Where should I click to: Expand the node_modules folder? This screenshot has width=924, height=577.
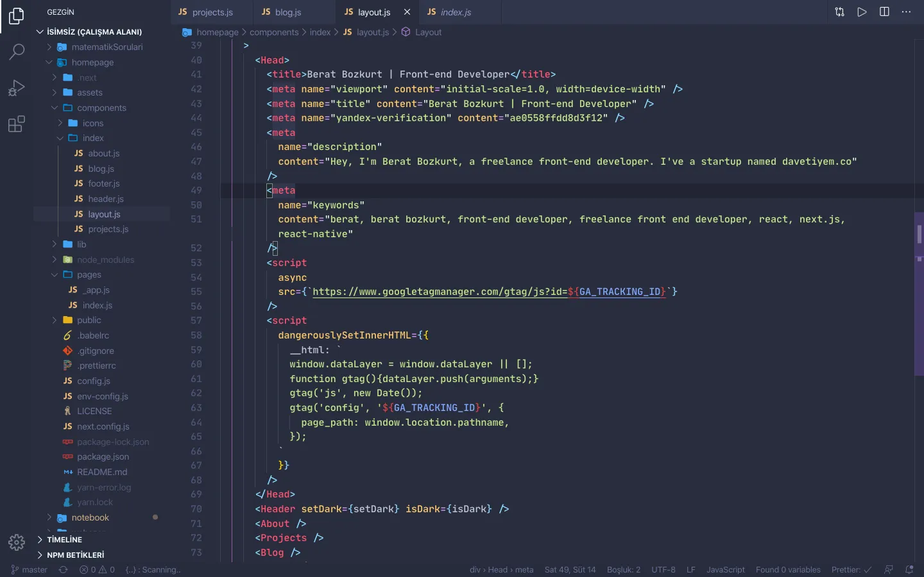101,260
